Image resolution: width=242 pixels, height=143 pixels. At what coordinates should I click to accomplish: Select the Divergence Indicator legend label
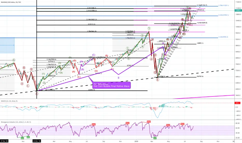[16, 122]
